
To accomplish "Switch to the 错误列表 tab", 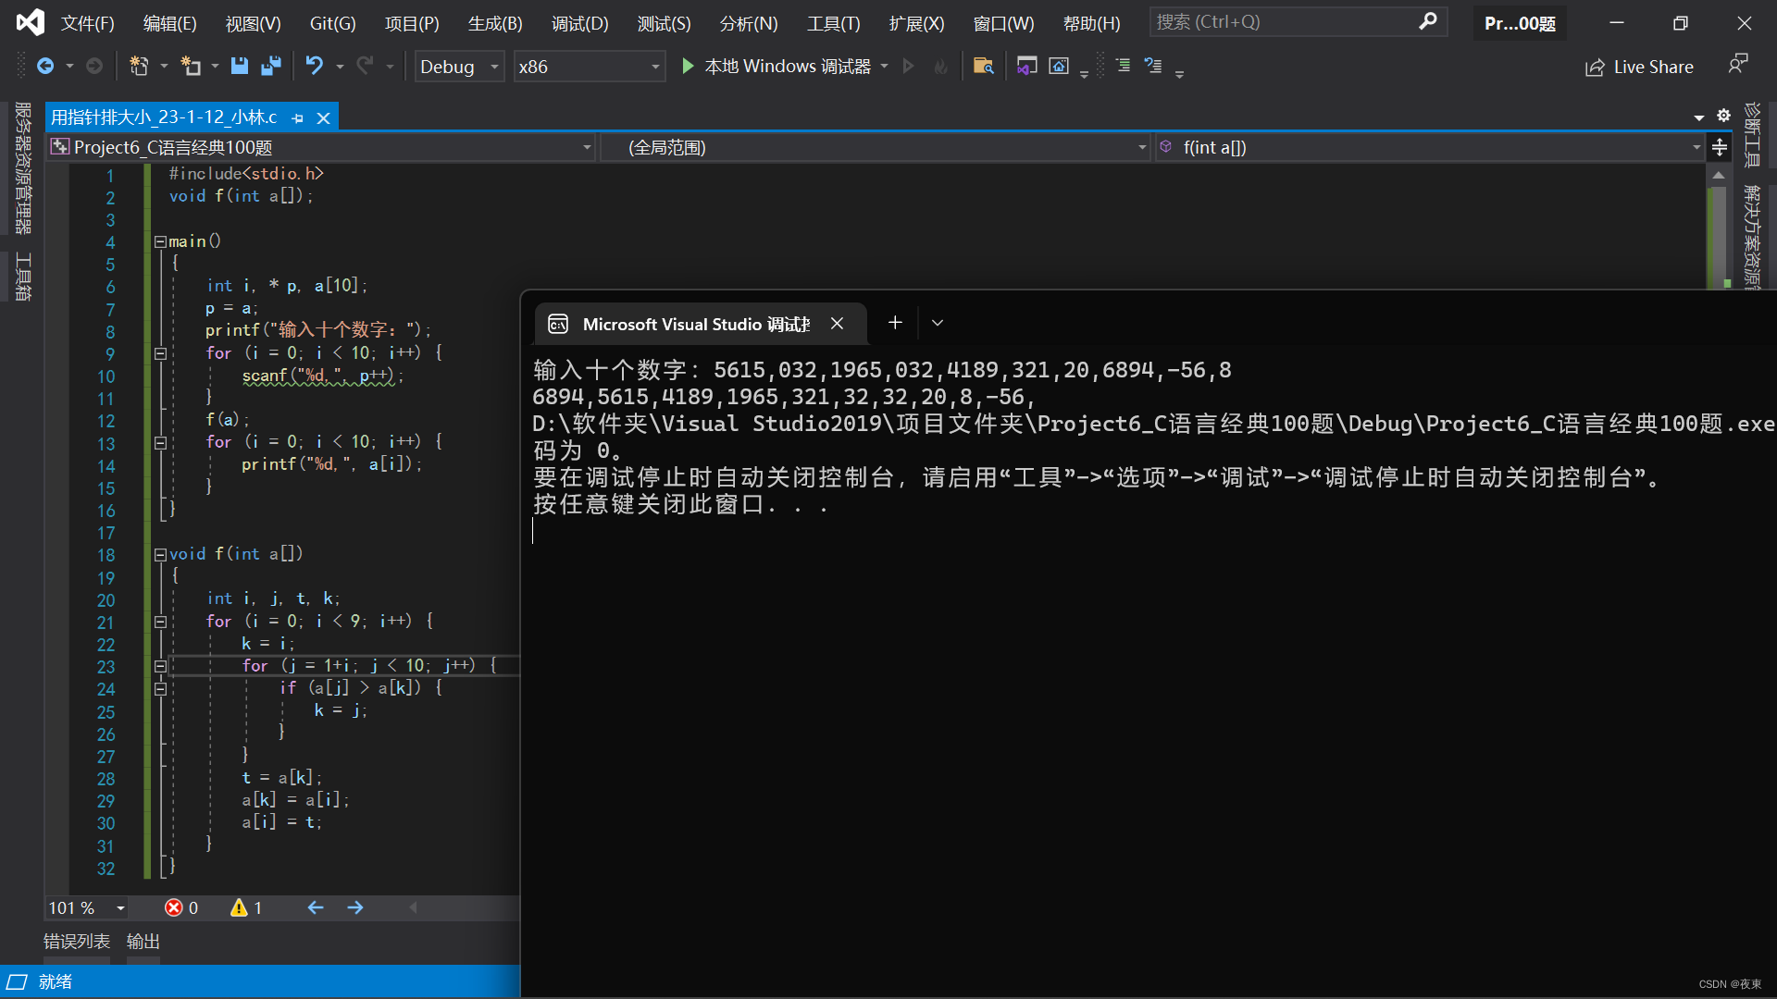I will point(77,941).
